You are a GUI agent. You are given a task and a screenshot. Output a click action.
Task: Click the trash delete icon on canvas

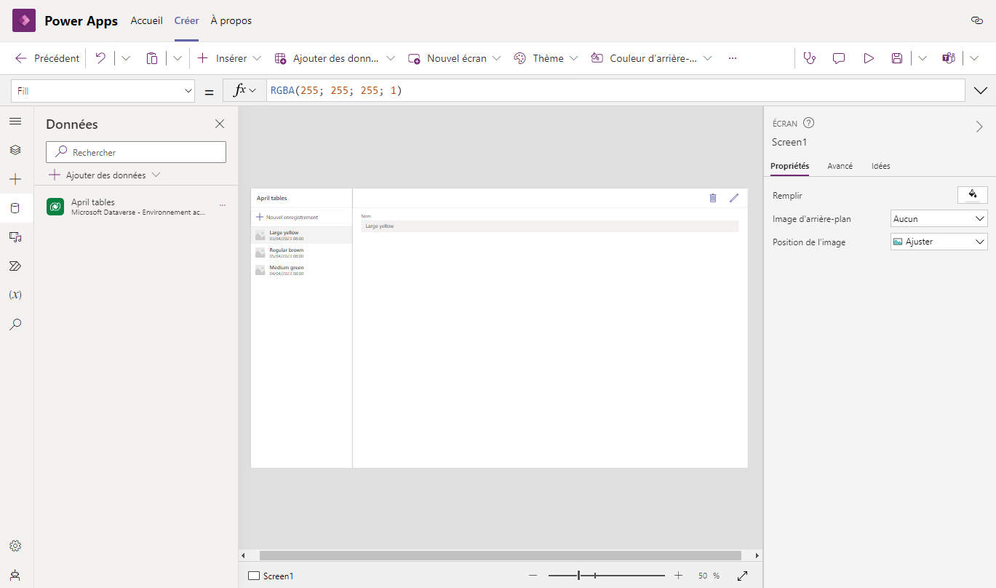pyautogui.click(x=713, y=197)
